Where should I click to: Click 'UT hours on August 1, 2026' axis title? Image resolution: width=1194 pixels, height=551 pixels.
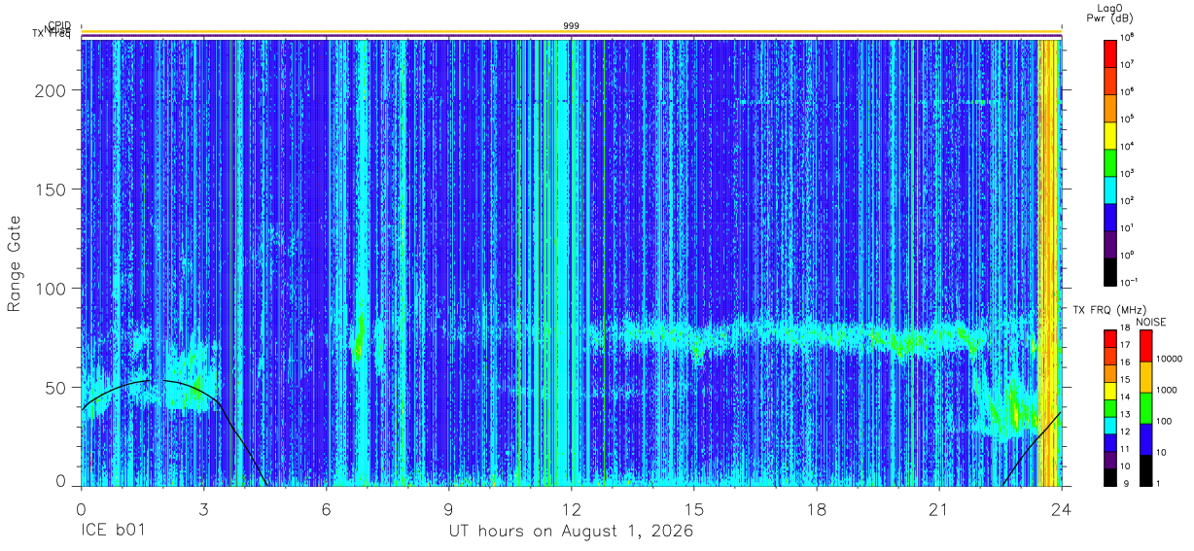(571, 533)
